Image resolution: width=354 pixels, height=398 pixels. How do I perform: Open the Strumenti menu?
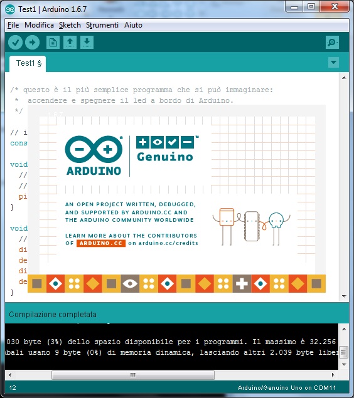tap(102, 25)
